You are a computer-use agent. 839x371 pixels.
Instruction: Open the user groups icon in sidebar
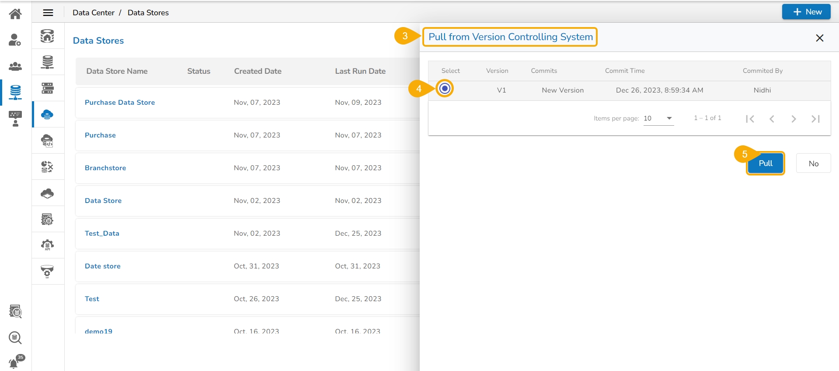click(x=15, y=66)
